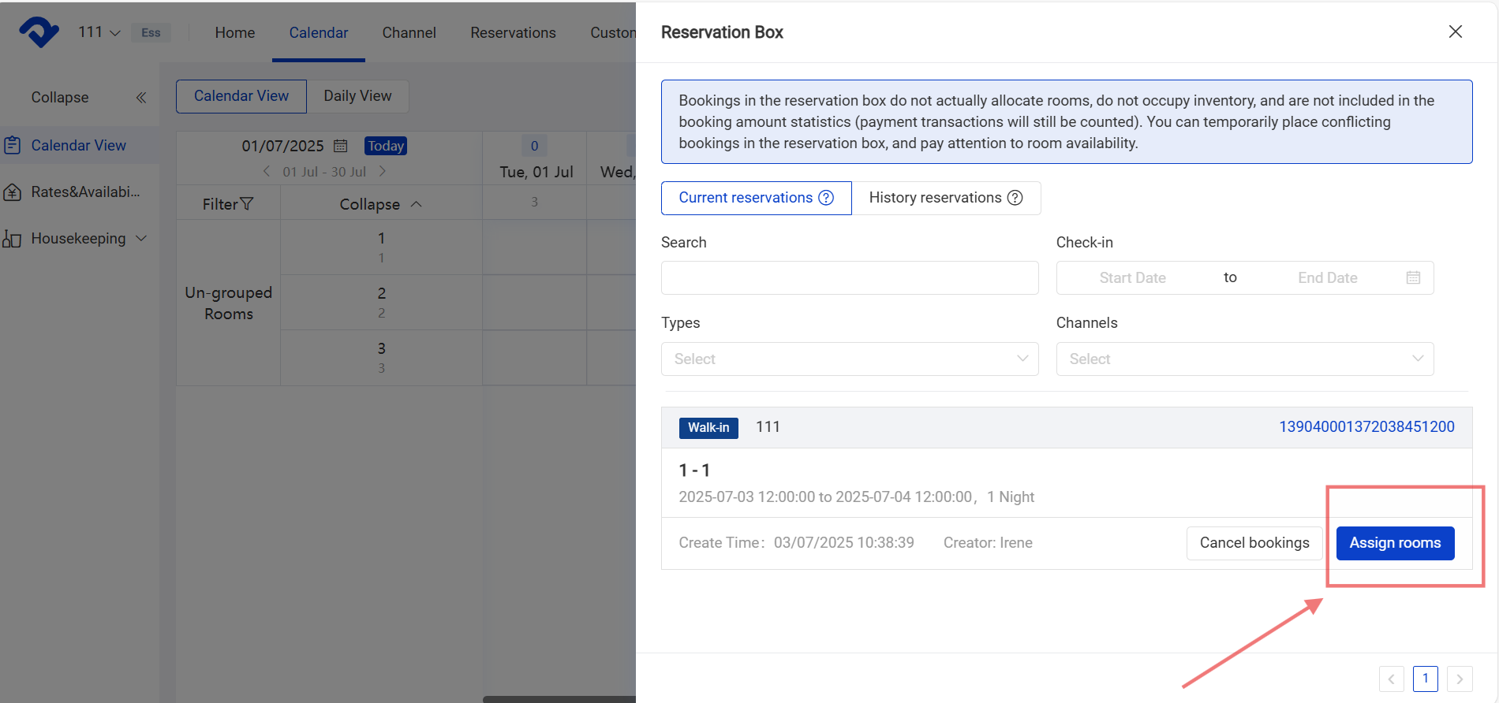
Task: Open the Types select dropdown
Action: point(850,359)
